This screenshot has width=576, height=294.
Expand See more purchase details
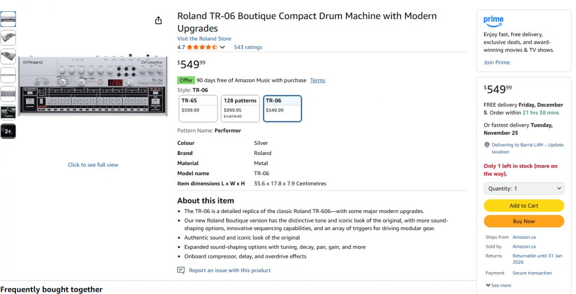[498, 285]
